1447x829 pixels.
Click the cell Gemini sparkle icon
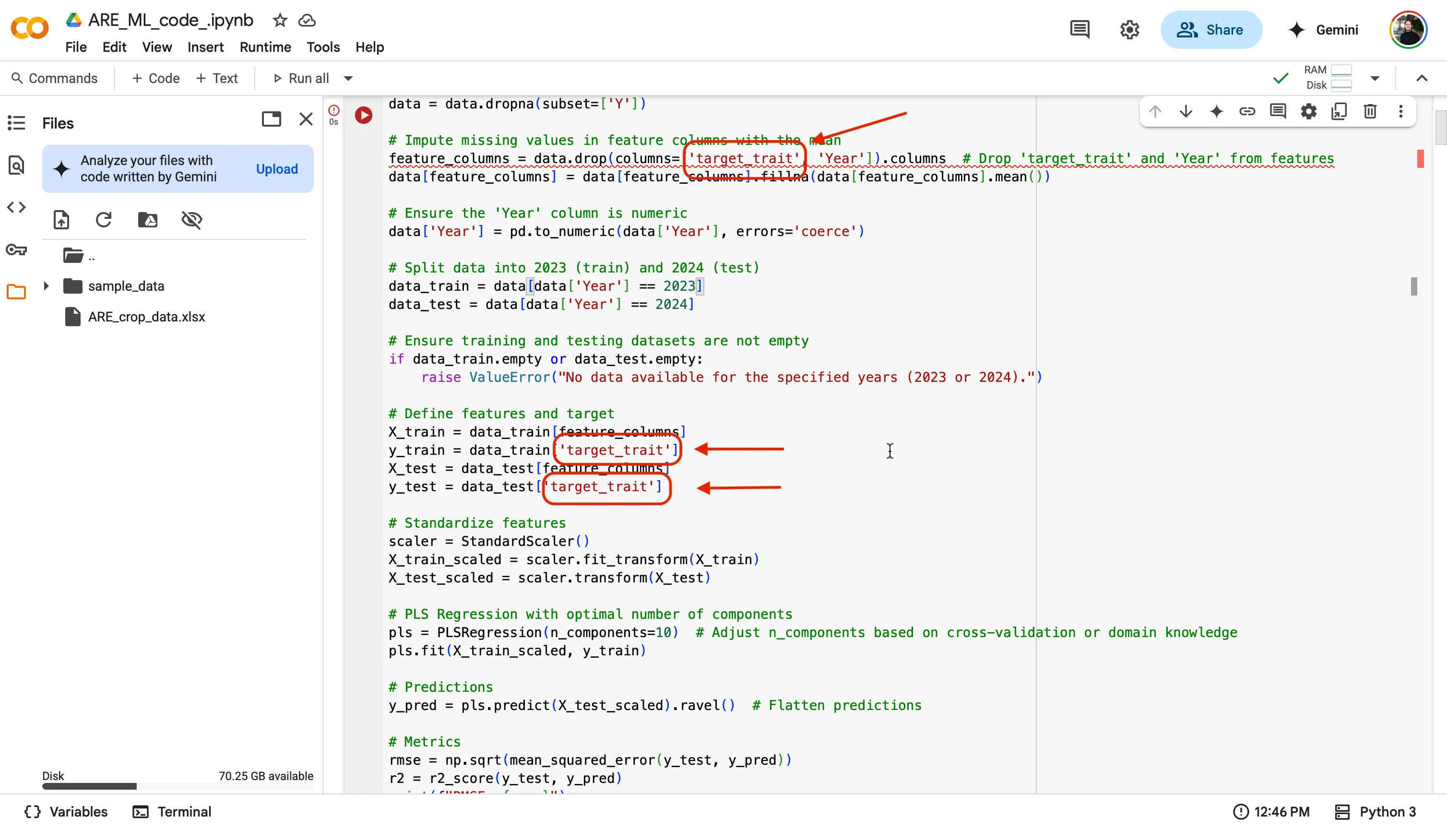[1216, 111]
